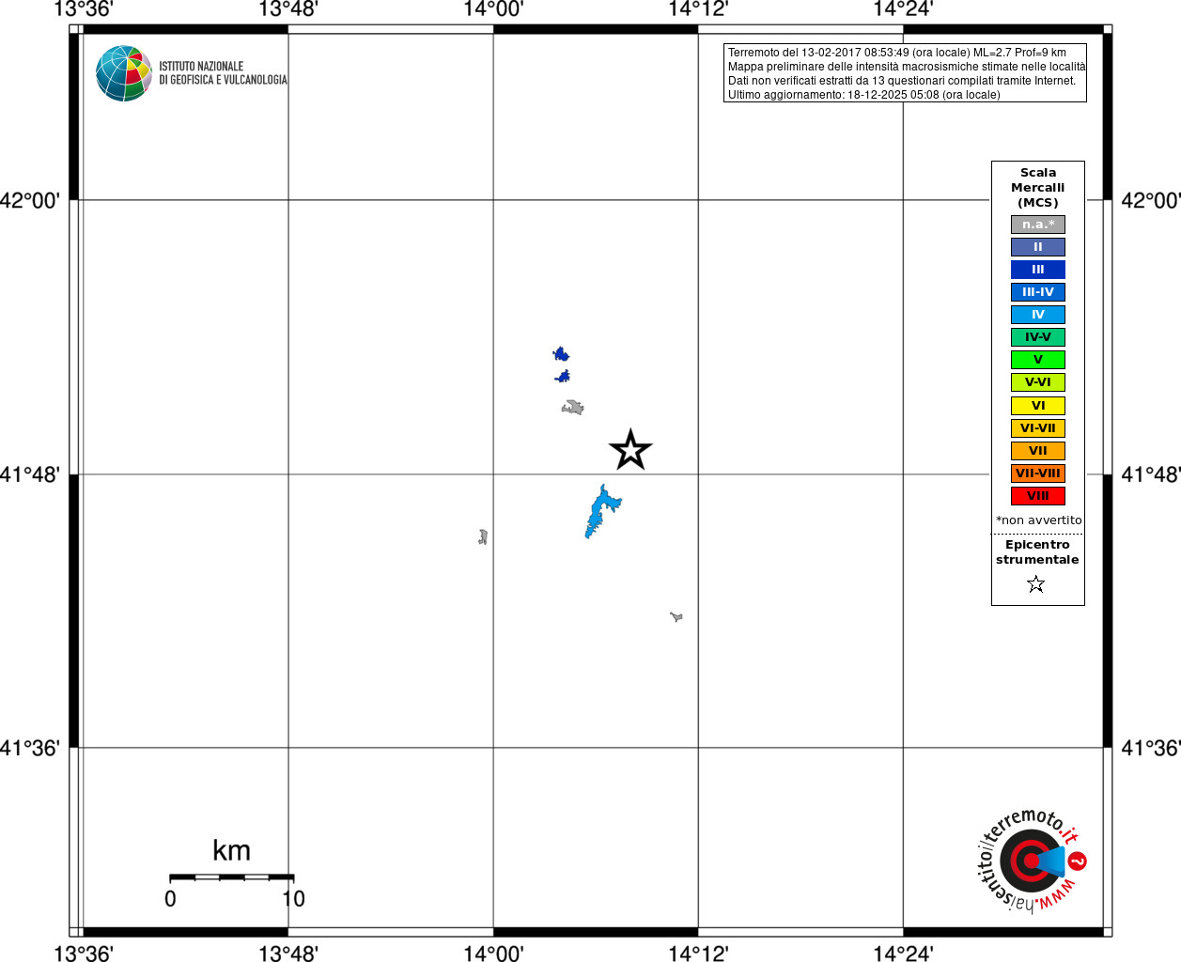The height and width of the screenshot is (962, 1181).
Task: Click the left axis label 41°48'
Action: click(30, 474)
